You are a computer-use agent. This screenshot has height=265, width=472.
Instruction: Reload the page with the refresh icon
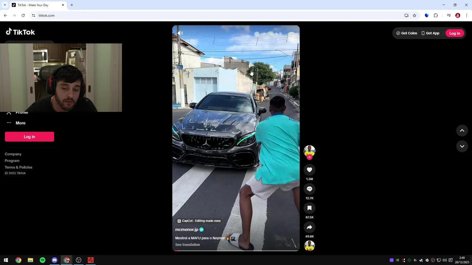pyautogui.click(x=23, y=15)
